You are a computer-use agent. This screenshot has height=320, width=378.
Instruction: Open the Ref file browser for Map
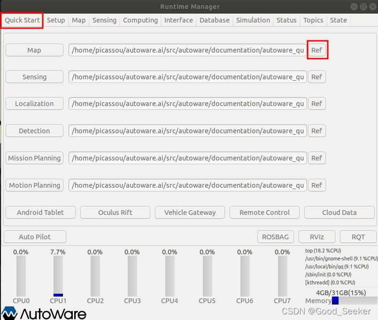pyautogui.click(x=317, y=50)
